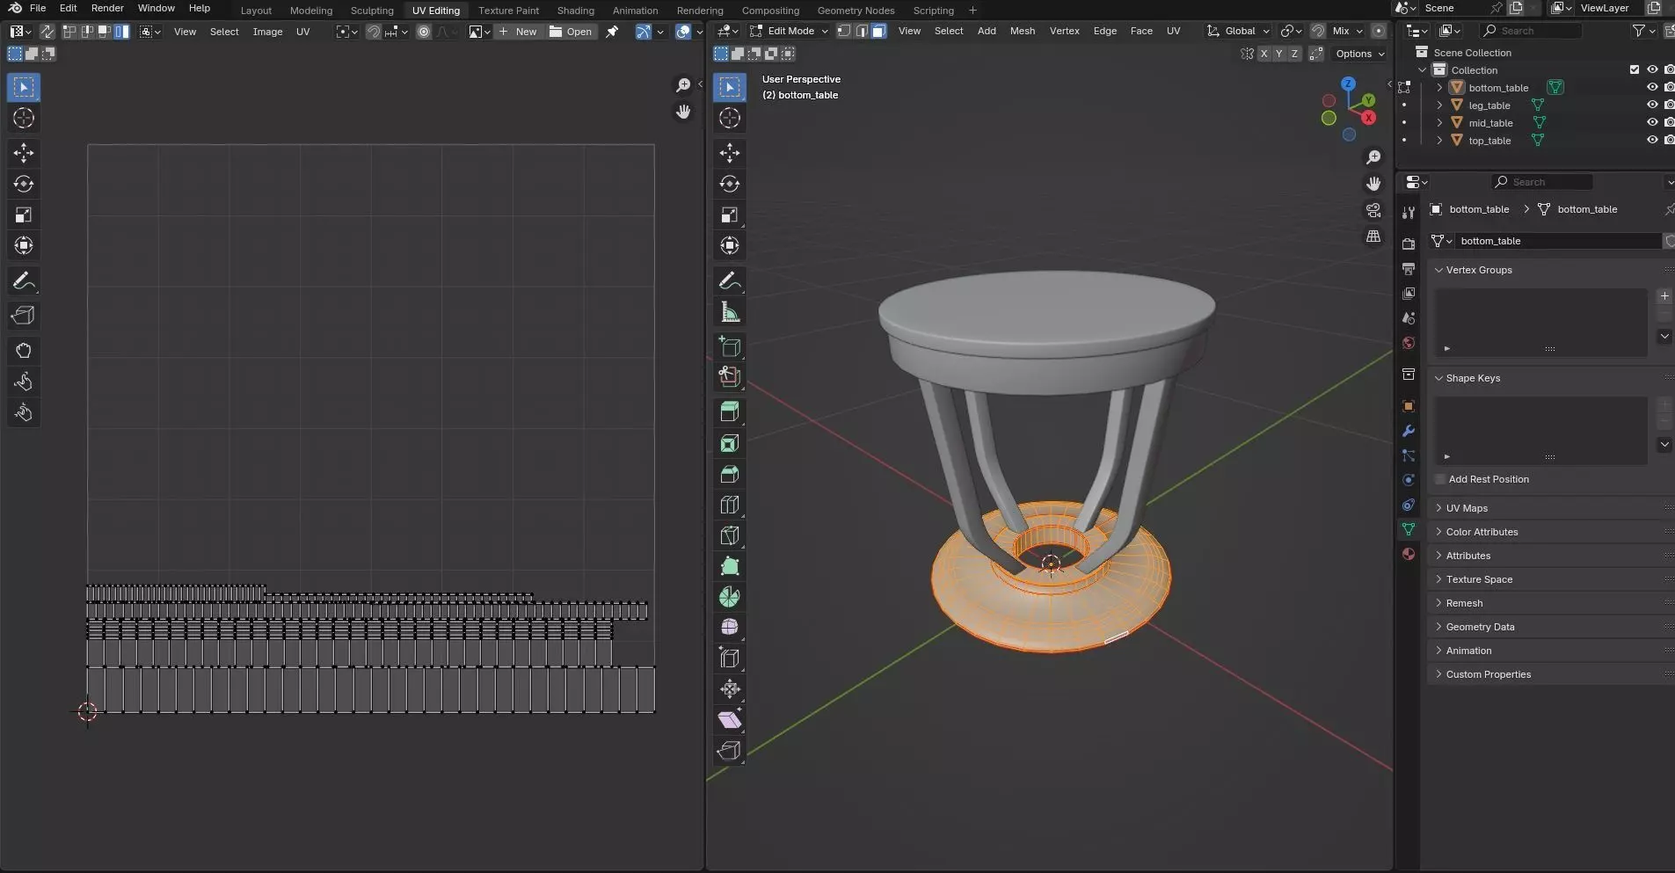Open the Material properties tab
Image resolution: width=1675 pixels, height=873 pixels.
[x=1409, y=554]
